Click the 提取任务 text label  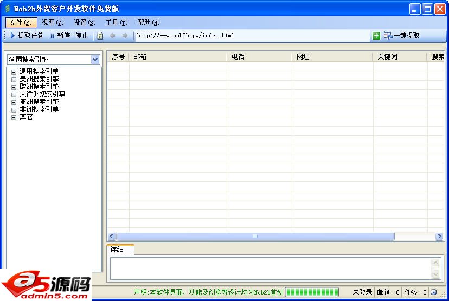(x=30, y=35)
